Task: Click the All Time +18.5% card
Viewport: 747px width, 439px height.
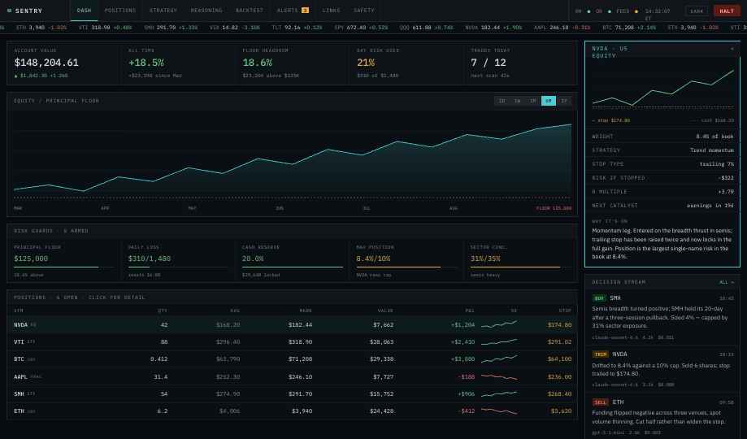Action: 178,63
